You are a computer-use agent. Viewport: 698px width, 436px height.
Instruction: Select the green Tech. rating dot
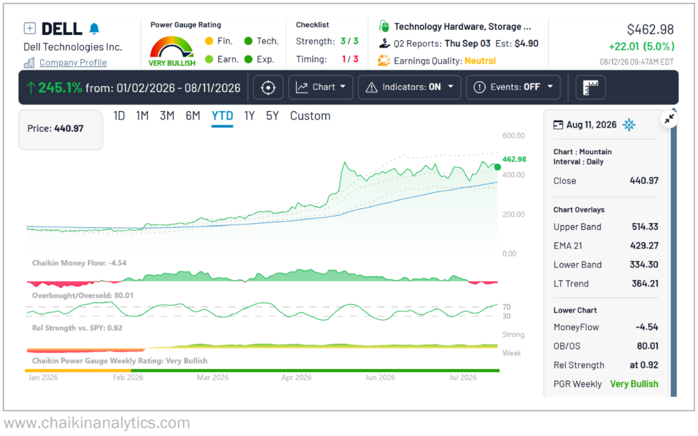(248, 41)
